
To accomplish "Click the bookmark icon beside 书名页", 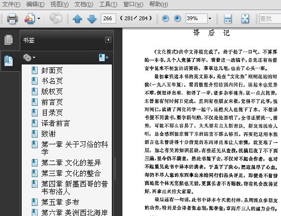I will 35,81.
